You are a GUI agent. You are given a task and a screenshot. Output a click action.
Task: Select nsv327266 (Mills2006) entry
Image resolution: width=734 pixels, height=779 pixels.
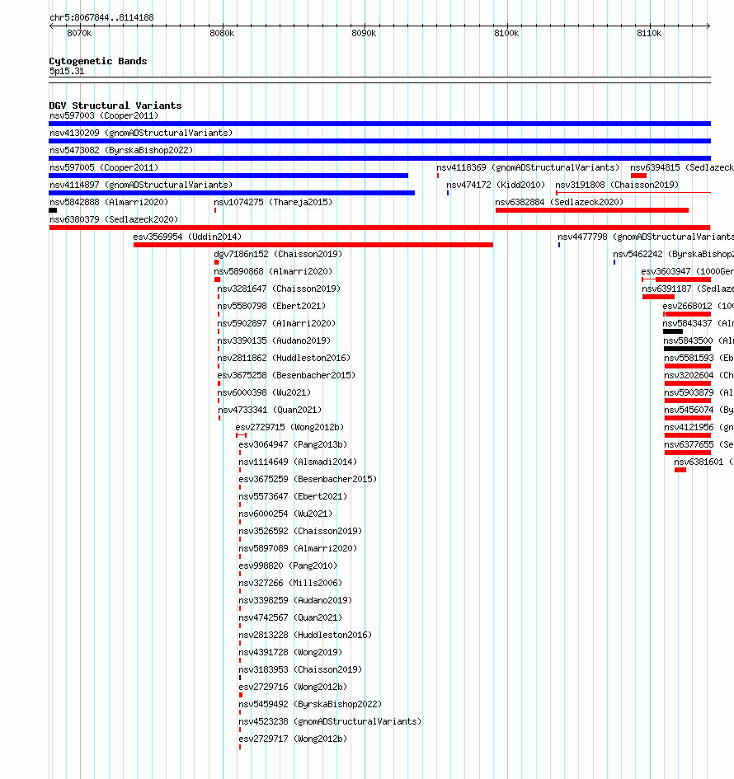pyautogui.click(x=290, y=584)
